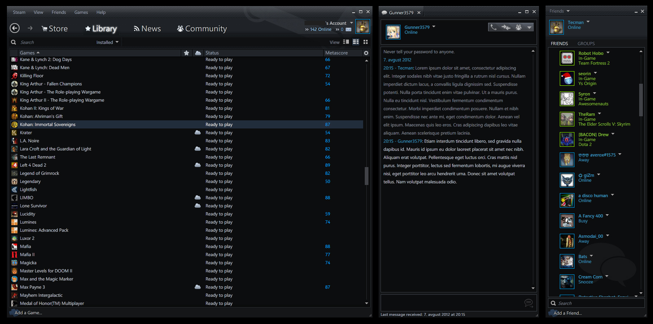653x324 pixels.
Task: Open dropdown arrow next to Robot Hobo
Action: click(608, 53)
